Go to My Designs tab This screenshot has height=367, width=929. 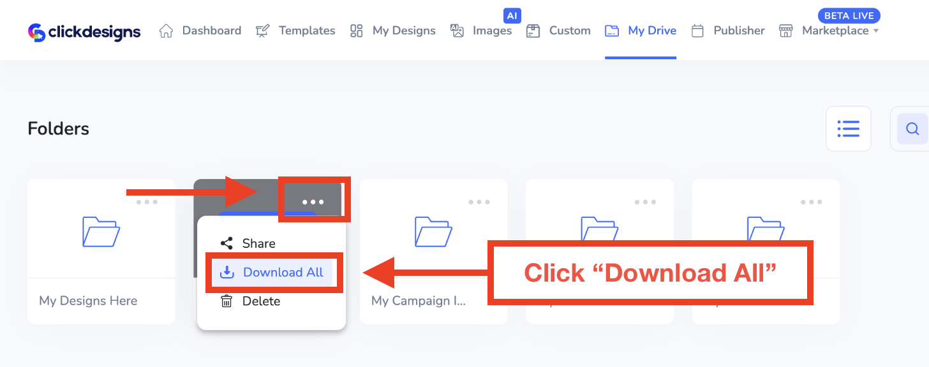tap(392, 31)
